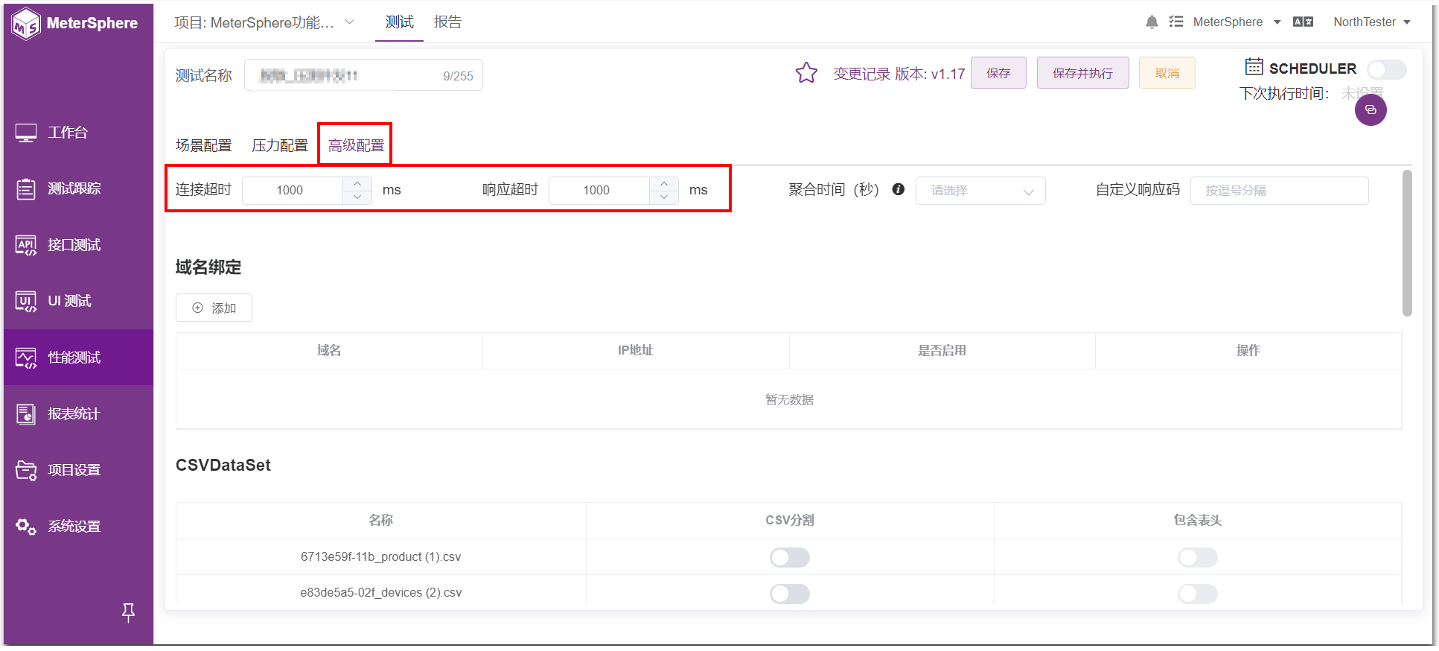This screenshot has height=651, width=1439.
Task: Click the info icon next to 聚合时间
Action: click(899, 189)
